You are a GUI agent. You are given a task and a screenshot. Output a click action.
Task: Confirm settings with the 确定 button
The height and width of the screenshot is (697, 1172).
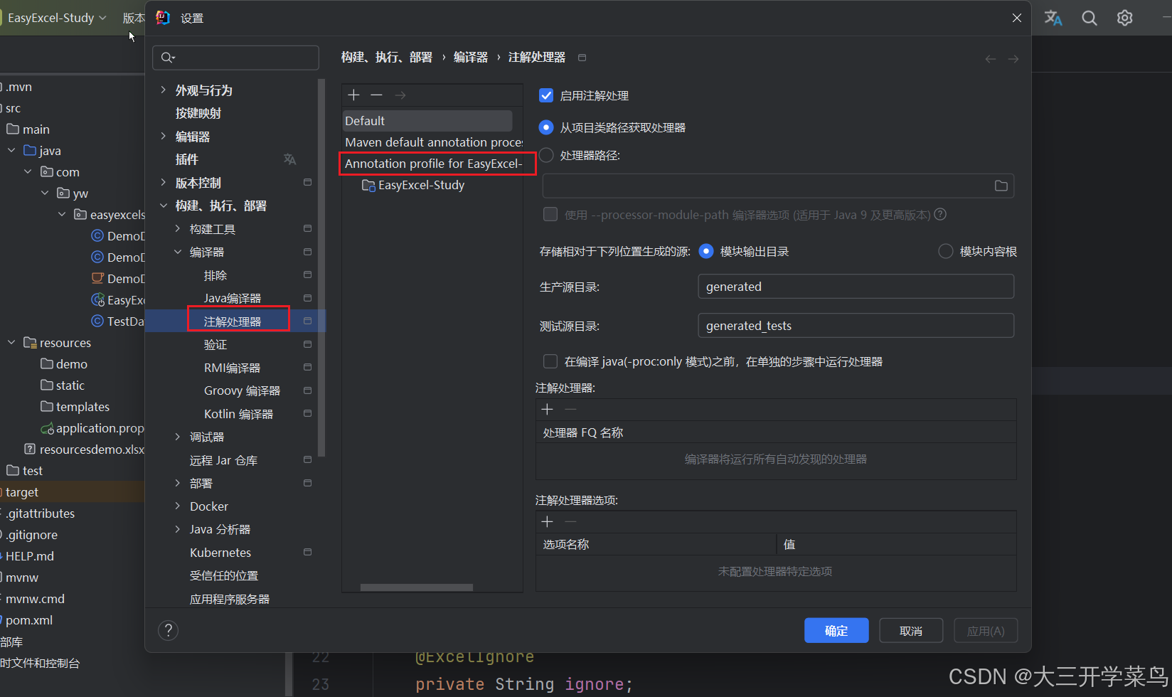tap(836, 630)
